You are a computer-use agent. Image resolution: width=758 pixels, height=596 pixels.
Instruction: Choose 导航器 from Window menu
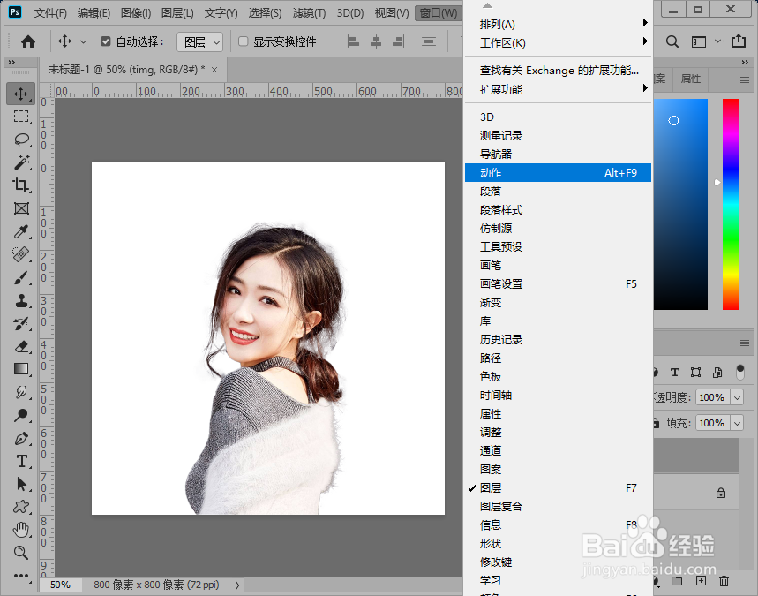(x=559, y=154)
